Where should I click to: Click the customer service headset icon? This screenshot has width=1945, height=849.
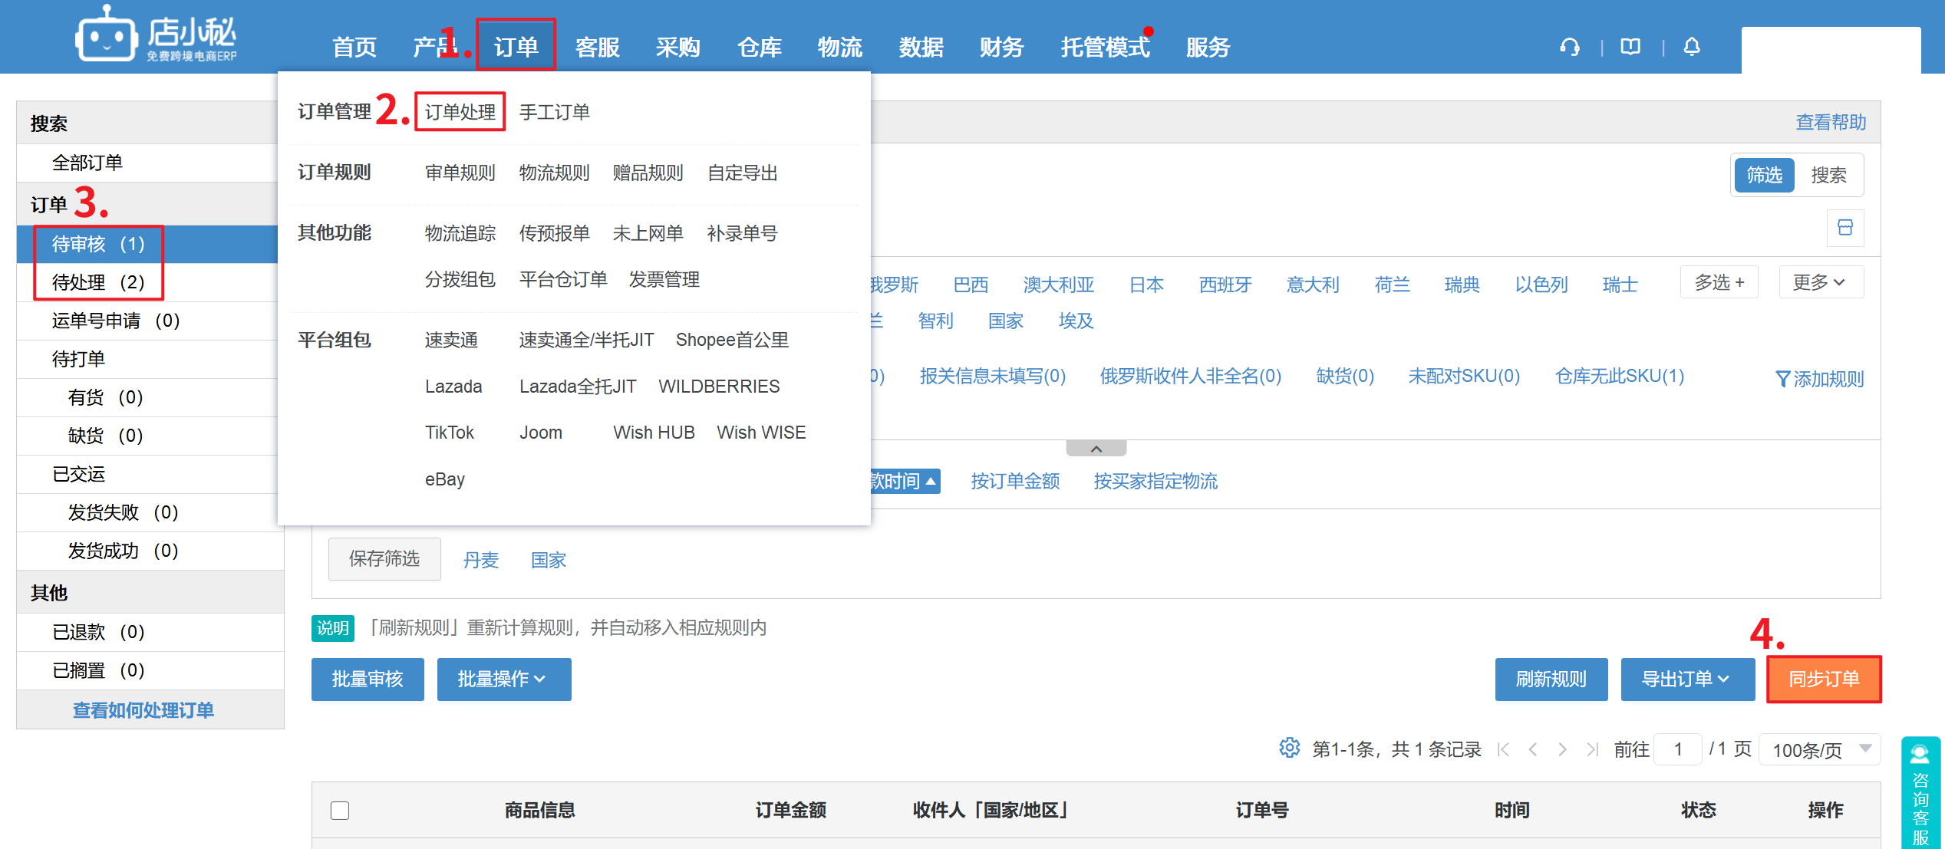1570,48
